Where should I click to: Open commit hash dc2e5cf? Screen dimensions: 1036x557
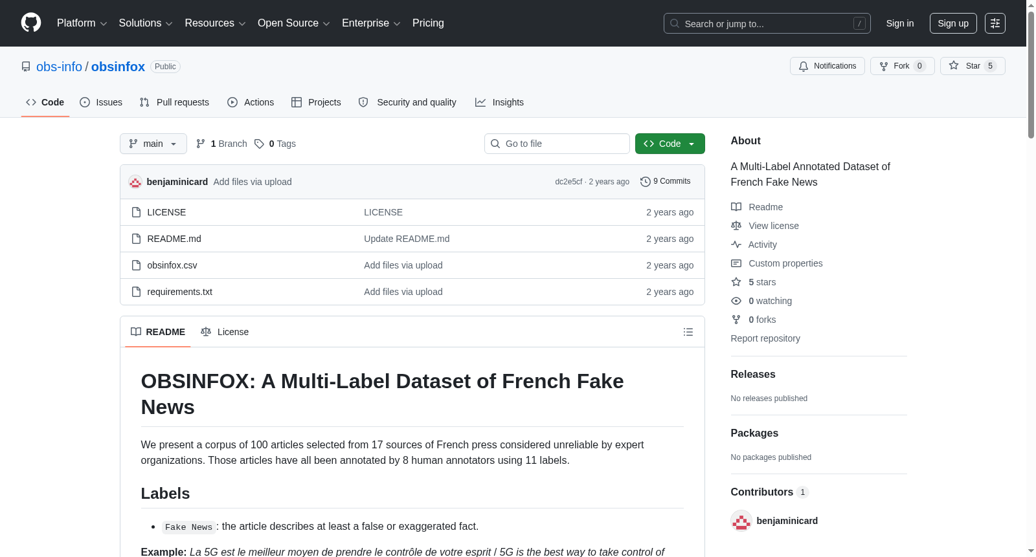pos(569,182)
